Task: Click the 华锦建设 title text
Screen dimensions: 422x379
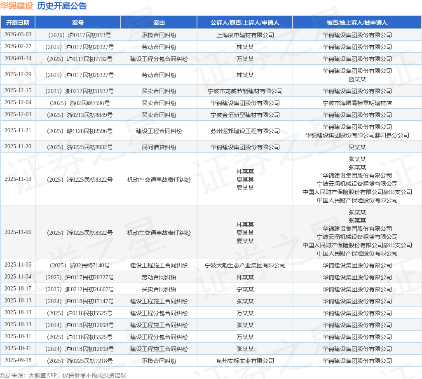Action: [x=16, y=6]
